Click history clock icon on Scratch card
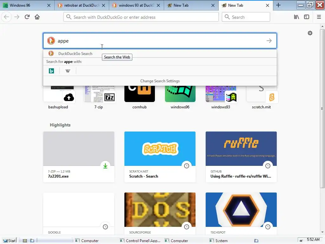This screenshot has height=244, width=325. click(x=187, y=166)
